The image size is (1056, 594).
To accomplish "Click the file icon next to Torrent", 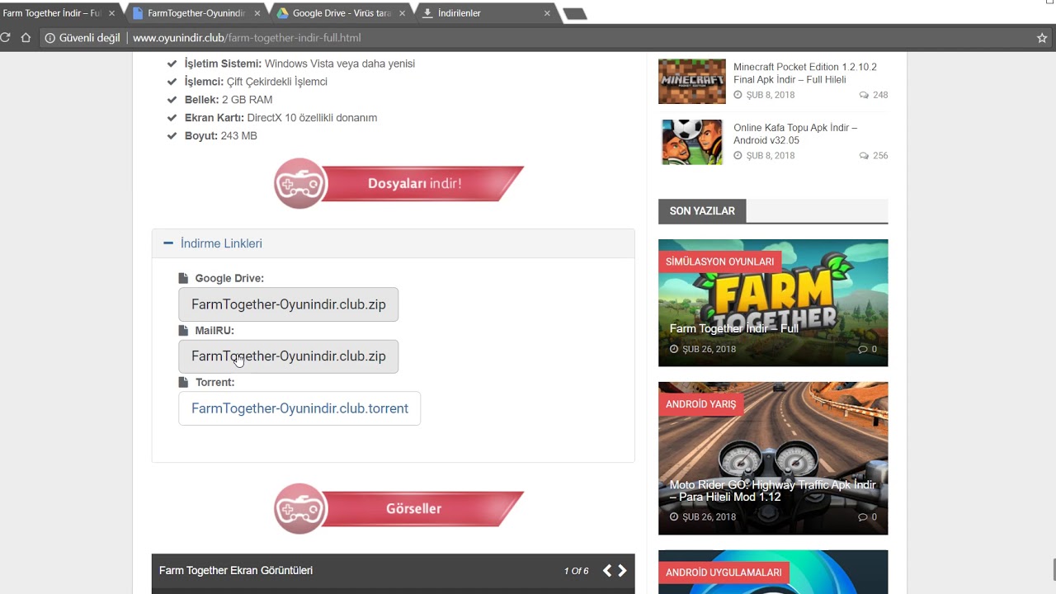I will [x=183, y=383].
